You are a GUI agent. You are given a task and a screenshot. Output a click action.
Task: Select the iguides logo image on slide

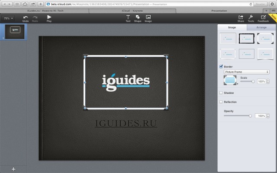126,82
